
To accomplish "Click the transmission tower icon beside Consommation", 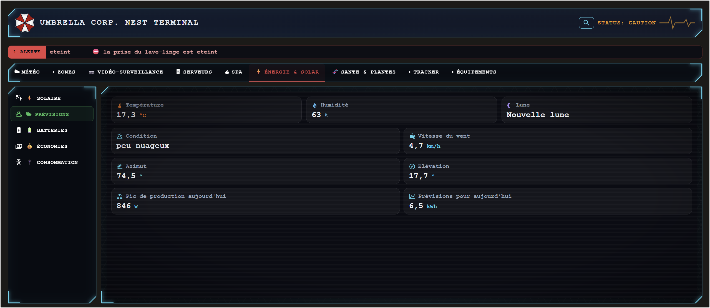I will 19,162.
